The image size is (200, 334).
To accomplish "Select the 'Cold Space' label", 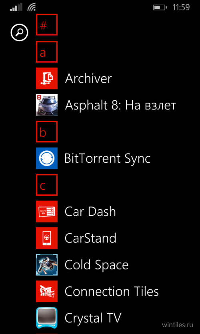I will pyautogui.click(x=96, y=265).
